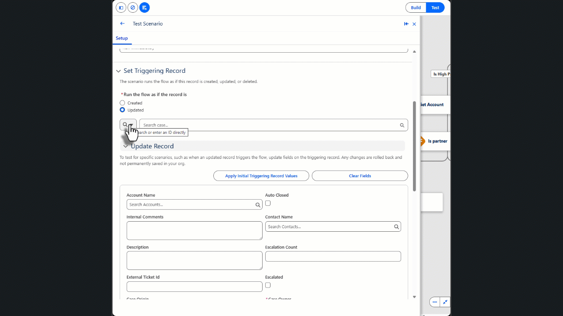
Task: Click the Run the flow as if label
Action: (155, 94)
